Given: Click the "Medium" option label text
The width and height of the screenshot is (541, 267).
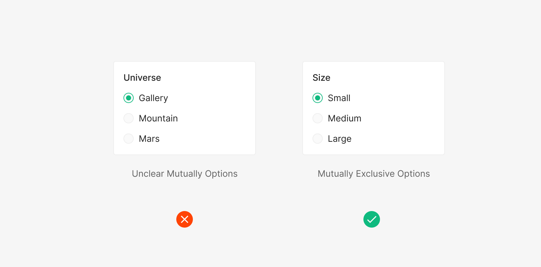Looking at the screenshot, I should pyautogui.click(x=344, y=118).
